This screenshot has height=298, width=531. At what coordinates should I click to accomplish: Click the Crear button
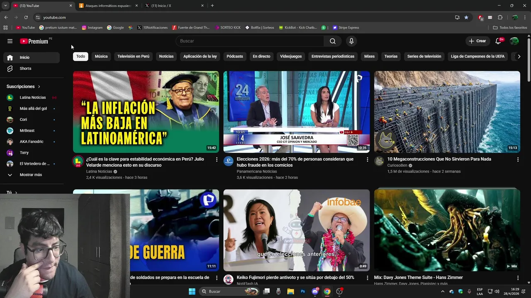click(477, 41)
